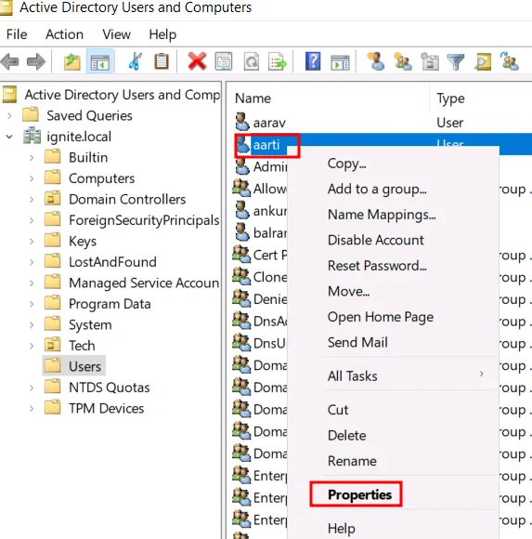Choose Properties from the context menu
Screen dimensions: 532x539
click(359, 494)
